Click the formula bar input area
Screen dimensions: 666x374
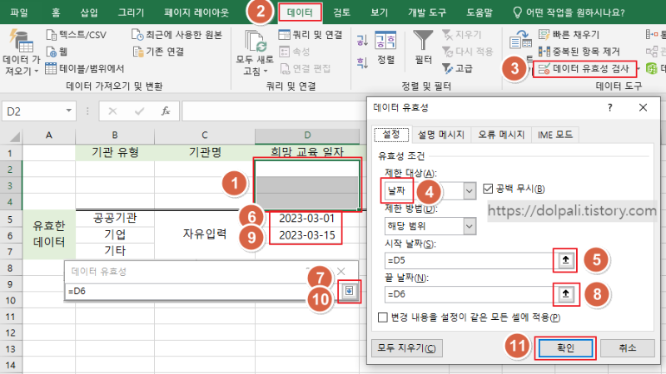274,111
